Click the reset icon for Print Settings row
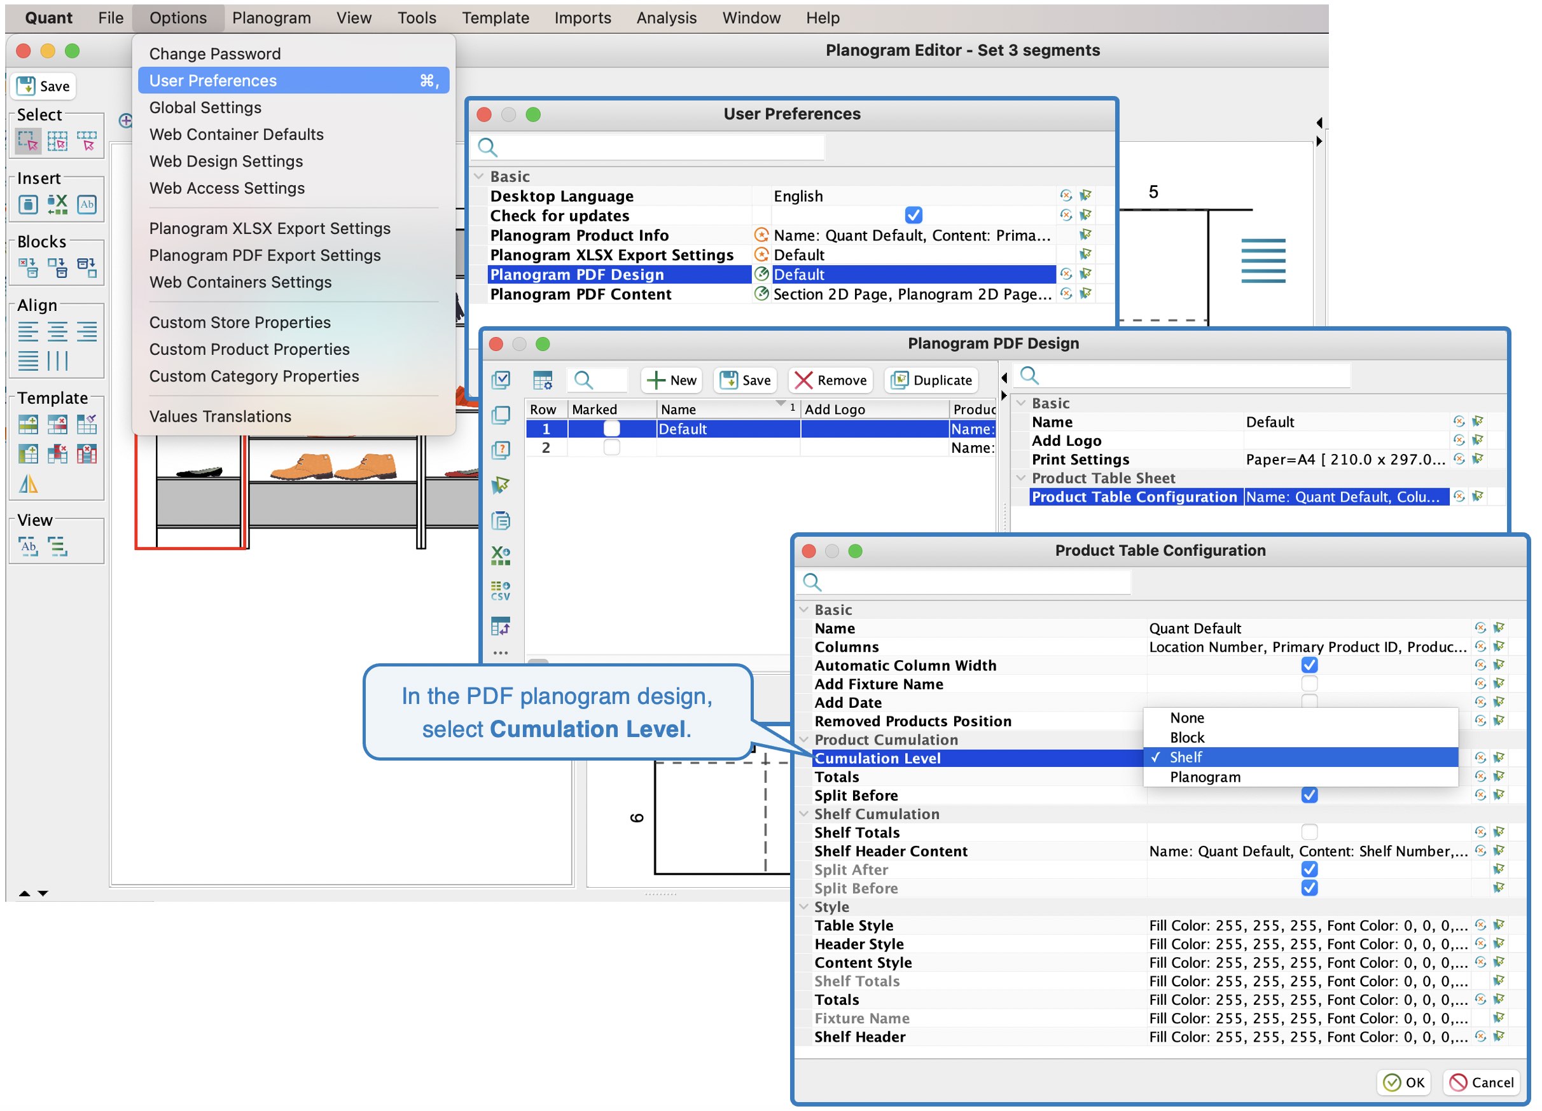Image resolution: width=1542 pixels, height=1111 pixels. point(1459,459)
